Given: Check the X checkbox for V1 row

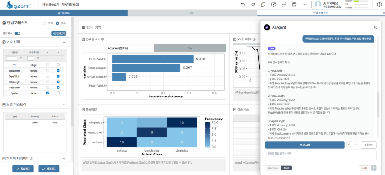Looking at the screenshot, I should coord(58,65).
